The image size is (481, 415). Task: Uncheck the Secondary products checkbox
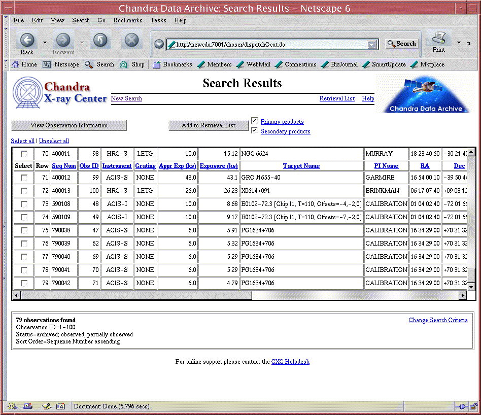[x=255, y=130]
